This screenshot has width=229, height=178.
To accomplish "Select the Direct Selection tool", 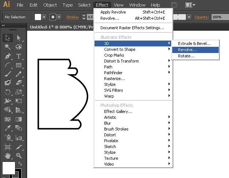I will [19, 38].
